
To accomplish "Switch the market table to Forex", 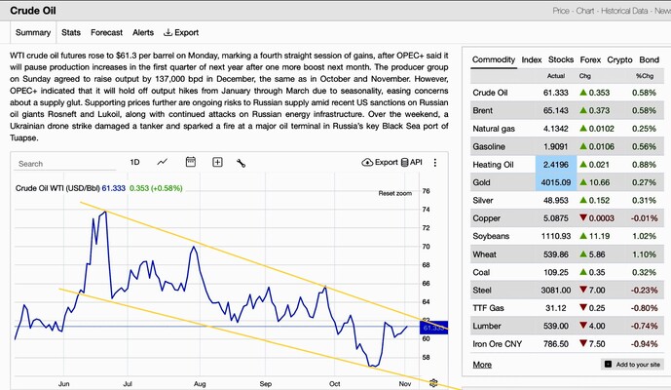I will point(591,59).
